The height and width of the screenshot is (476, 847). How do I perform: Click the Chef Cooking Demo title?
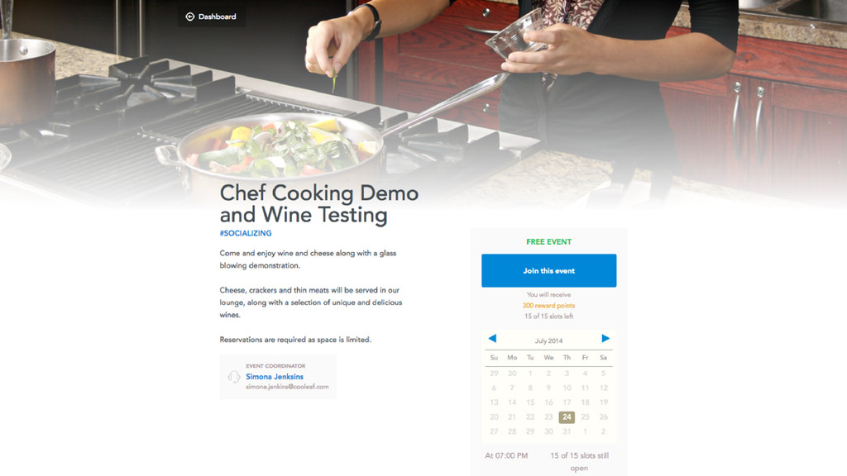click(318, 204)
